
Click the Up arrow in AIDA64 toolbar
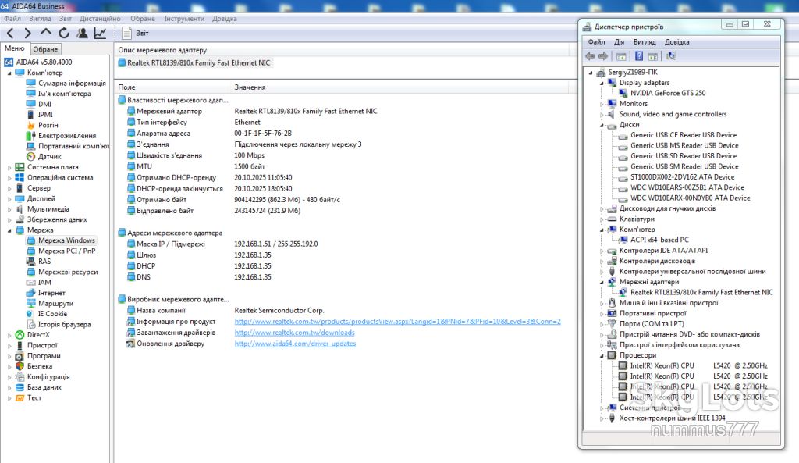[46, 33]
